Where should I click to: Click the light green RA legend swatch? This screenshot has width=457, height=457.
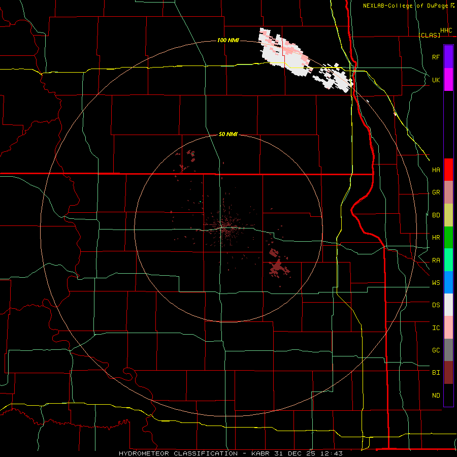(448, 260)
